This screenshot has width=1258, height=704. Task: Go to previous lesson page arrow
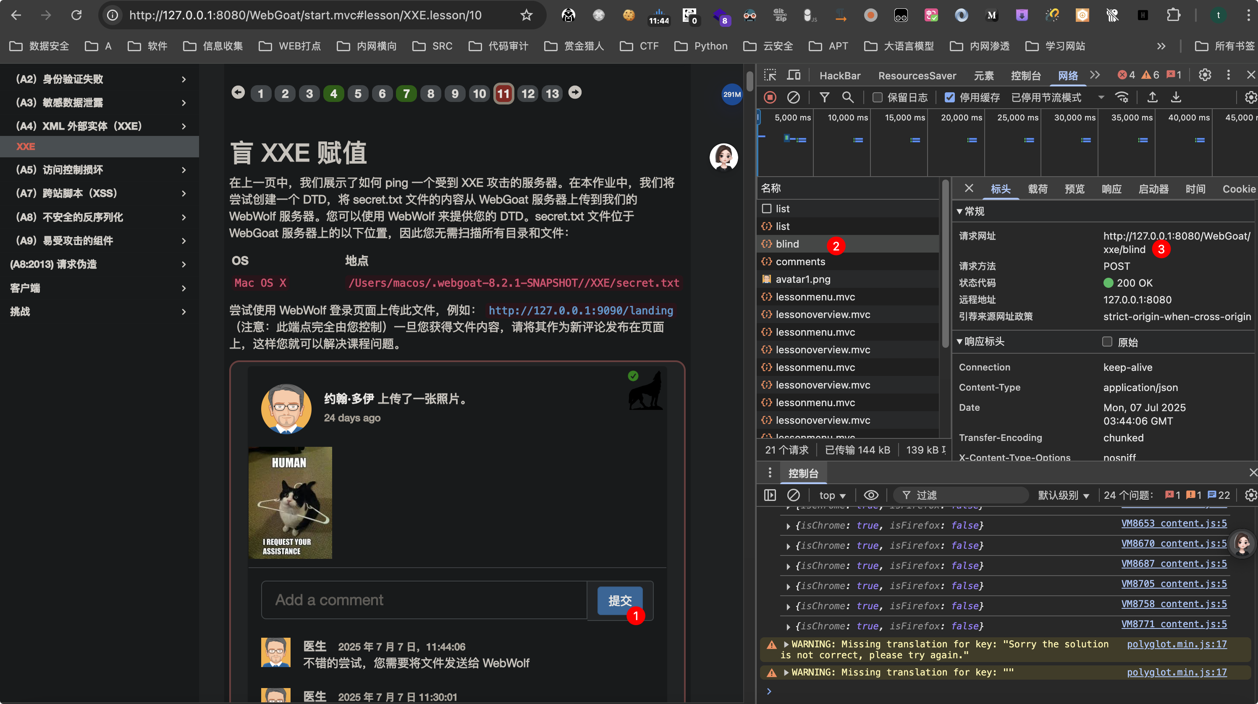(x=238, y=92)
